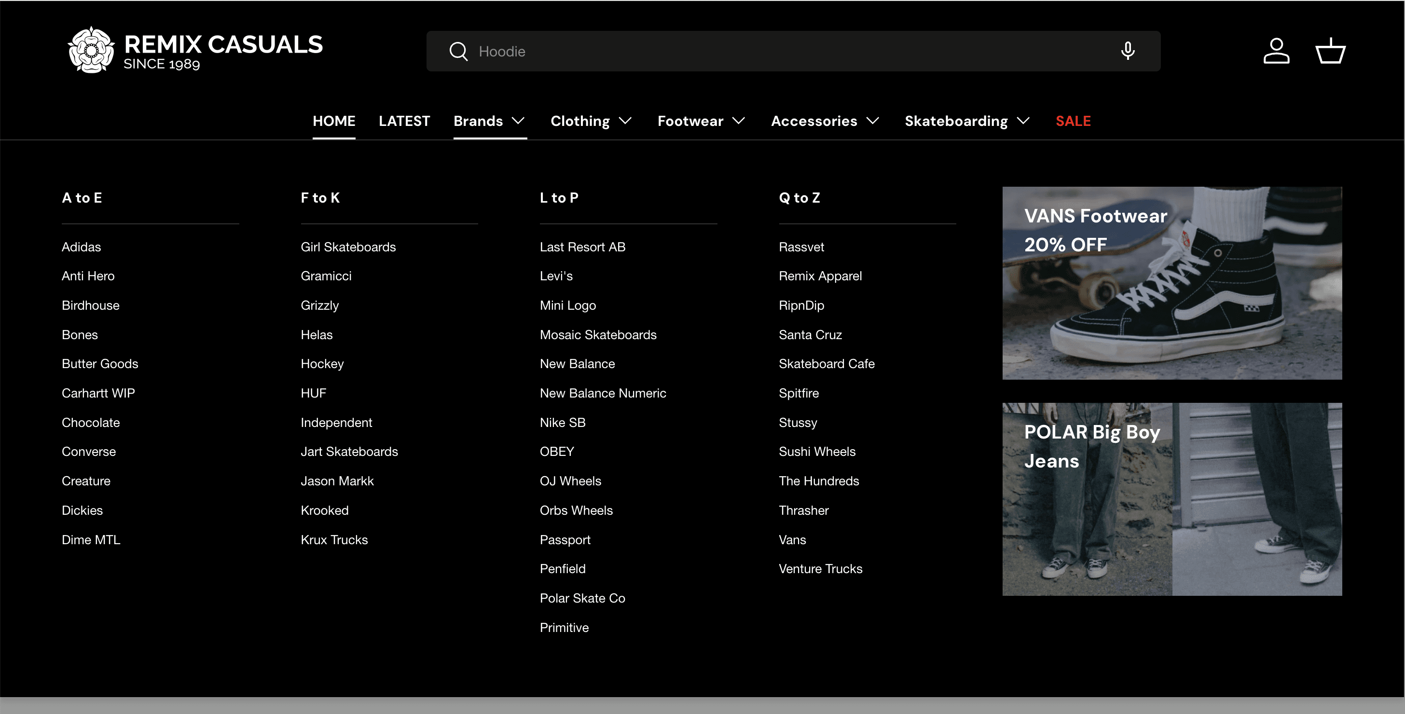This screenshot has height=714, width=1405.
Task: Expand the Footwear dropdown menu
Action: tap(701, 121)
